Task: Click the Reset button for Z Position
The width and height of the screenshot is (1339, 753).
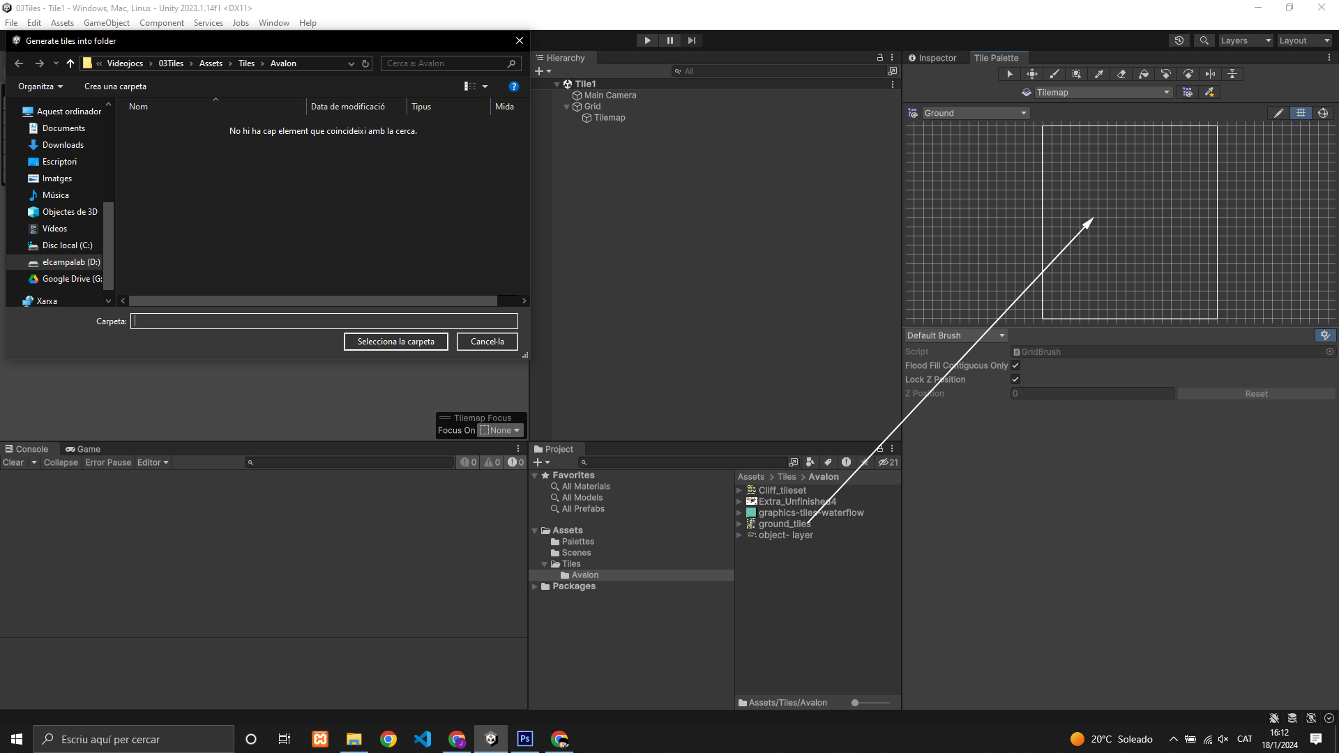Action: pyautogui.click(x=1256, y=394)
